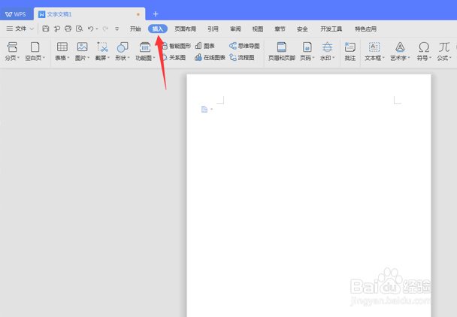
Task: Click the Page Break (分页) icon
Action: coord(12,47)
